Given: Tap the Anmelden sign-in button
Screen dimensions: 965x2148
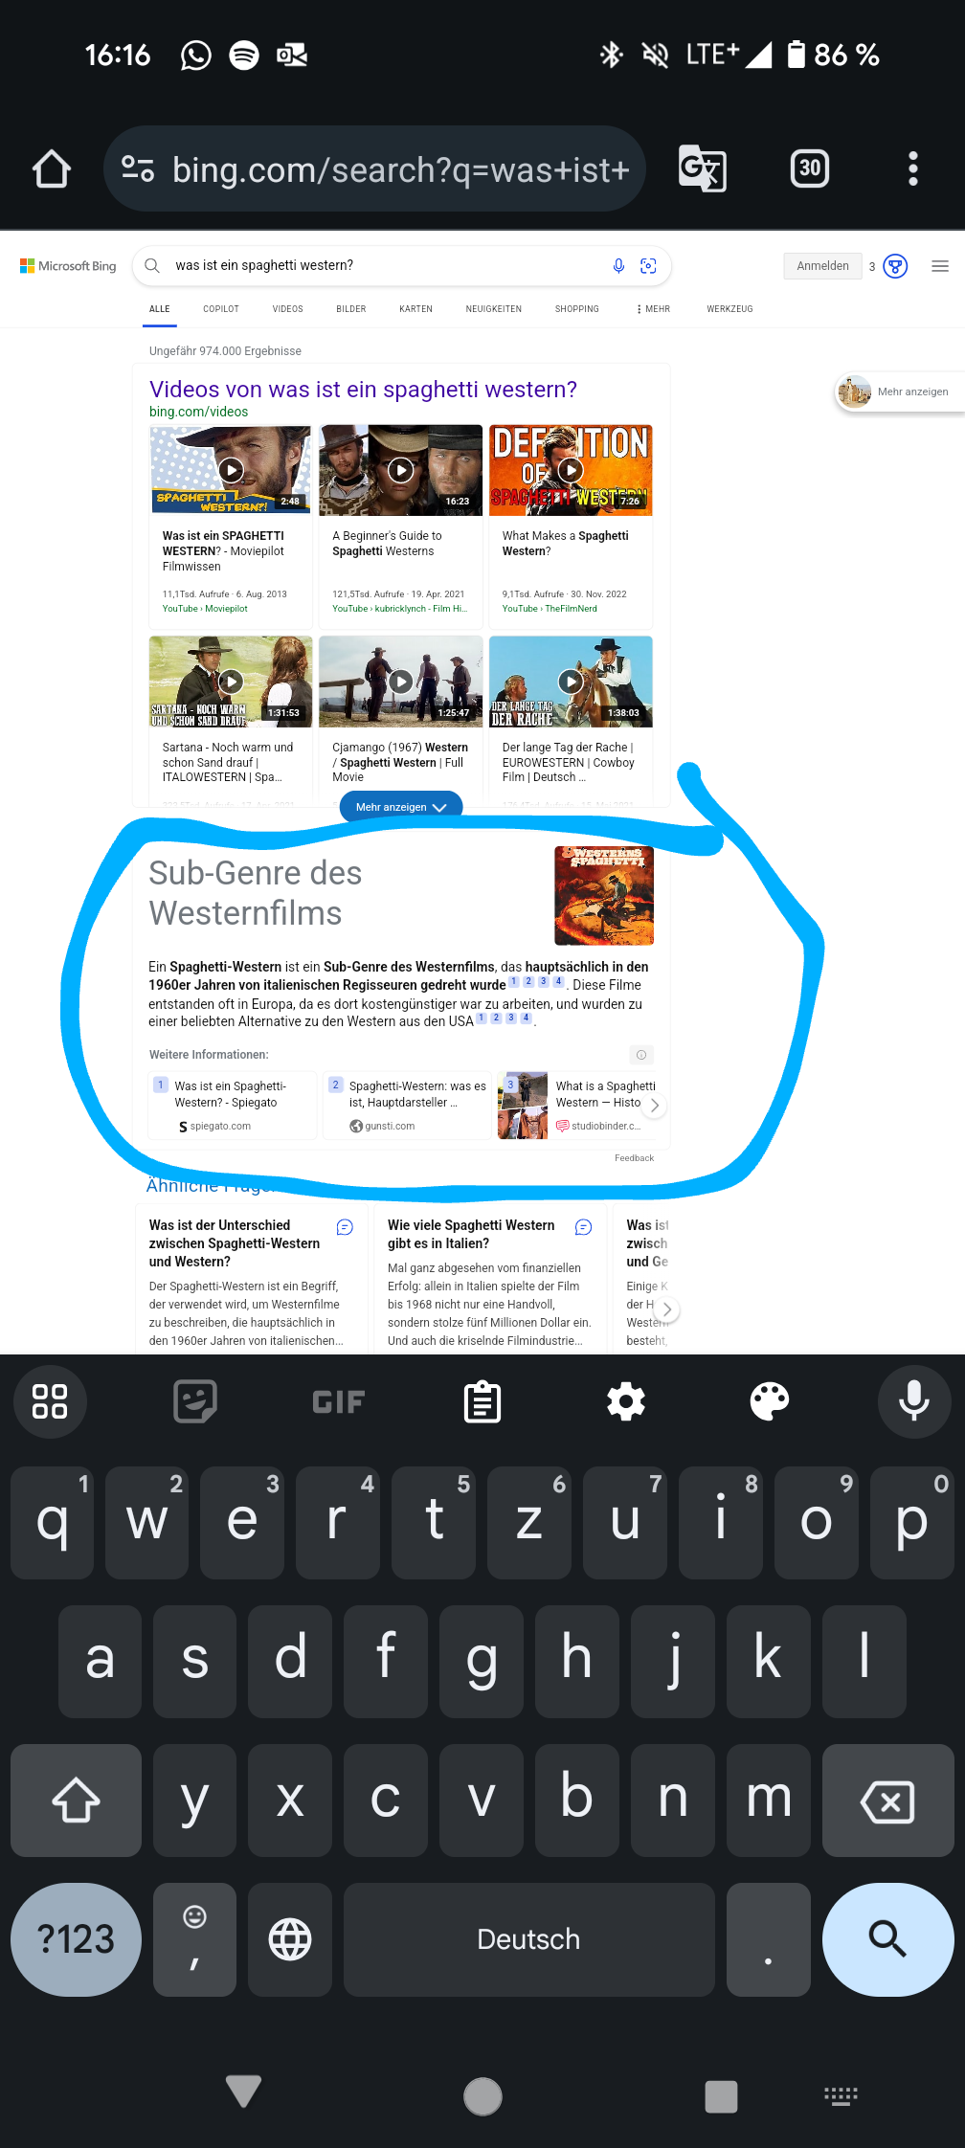Looking at the screenshot, I should pyautogui.click(x=823, y=266).
